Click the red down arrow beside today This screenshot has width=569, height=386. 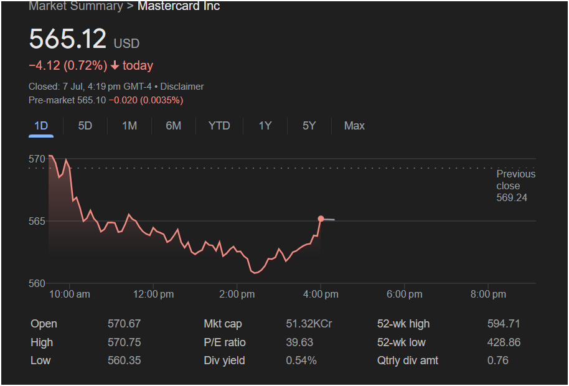(x=115, y=65)
